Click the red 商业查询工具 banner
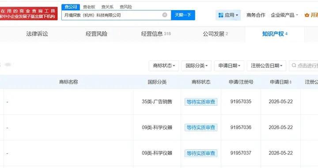The width and height of the screenshot is (318, 168). (29, 14)
